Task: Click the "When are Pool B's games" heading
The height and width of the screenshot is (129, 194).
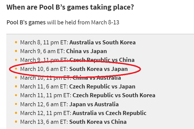Action: pyautogui.click(x=70, y=7)
